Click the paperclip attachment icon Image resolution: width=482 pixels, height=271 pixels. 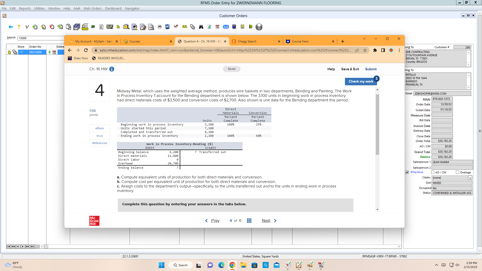coord(193,27)
